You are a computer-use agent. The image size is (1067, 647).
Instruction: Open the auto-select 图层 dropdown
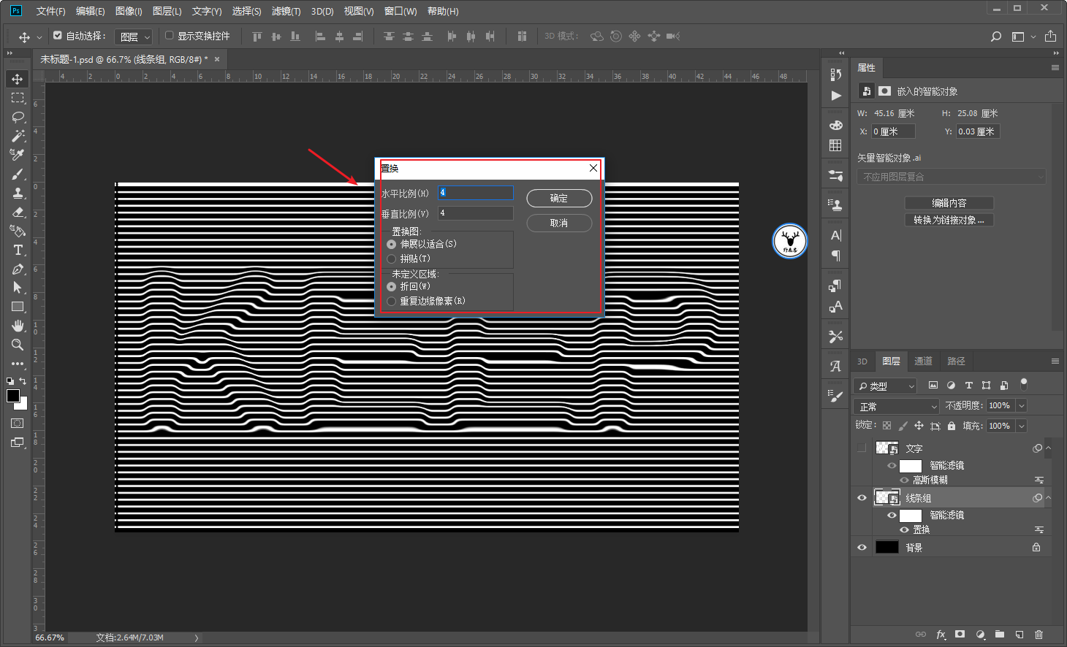133,37
